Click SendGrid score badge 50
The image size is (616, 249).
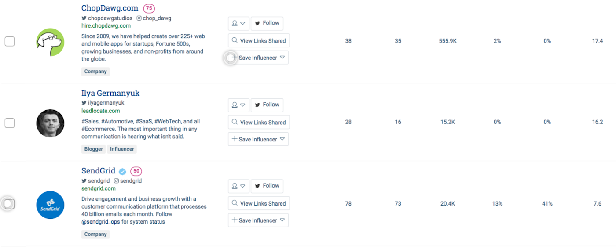(x=136, y=171)
